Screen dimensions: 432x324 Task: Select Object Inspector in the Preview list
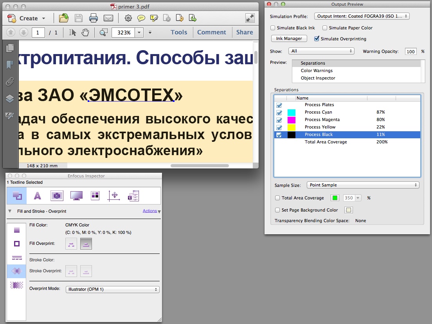[356, 78]
